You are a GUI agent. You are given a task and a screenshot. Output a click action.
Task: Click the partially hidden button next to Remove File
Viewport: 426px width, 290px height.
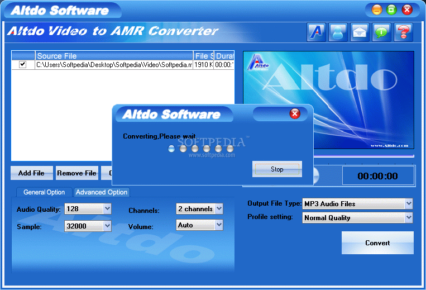point(107,173)
